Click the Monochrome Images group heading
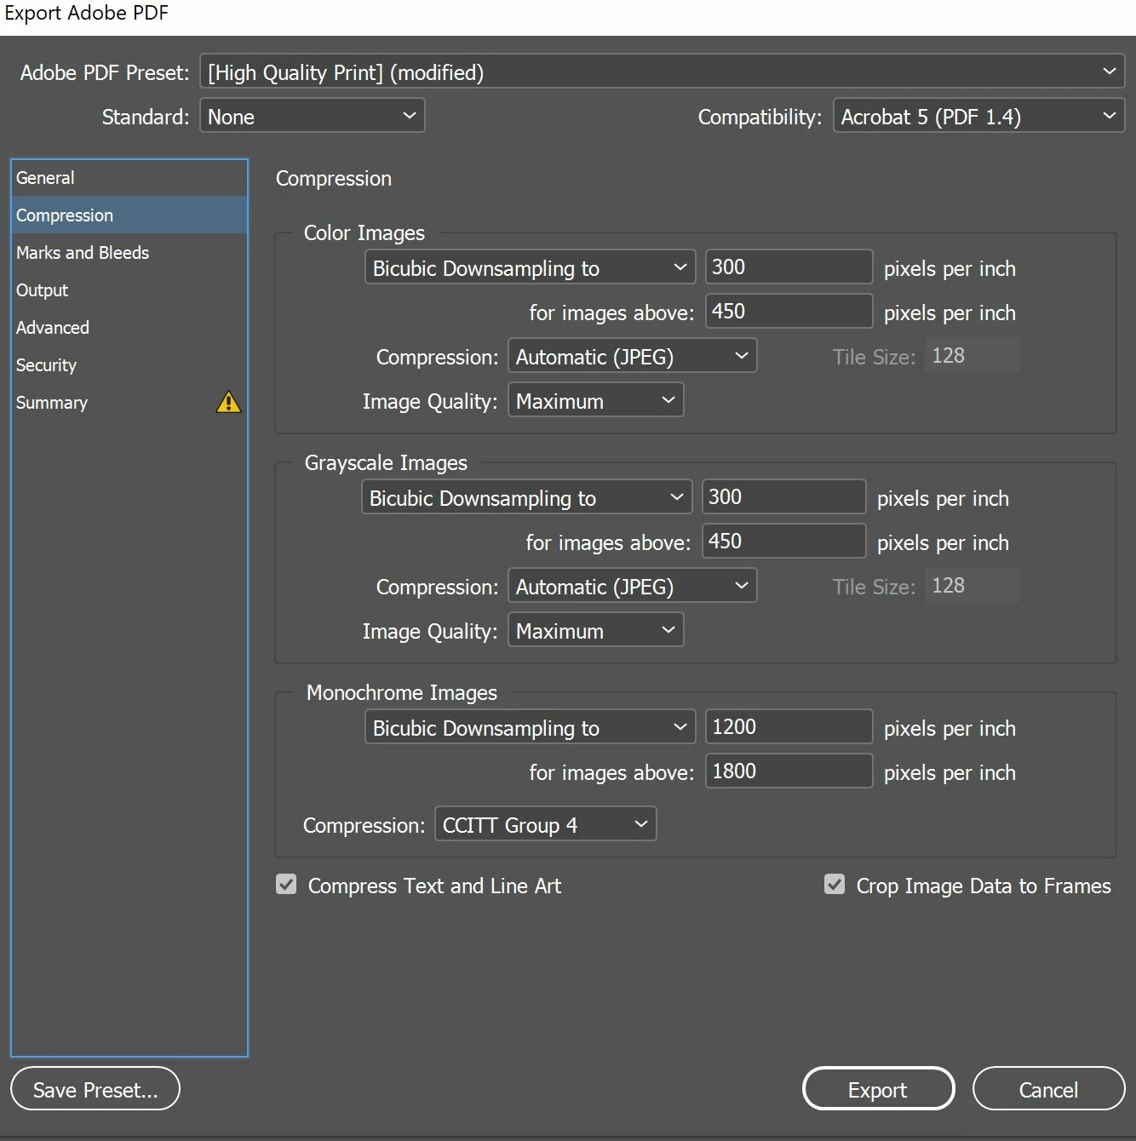Viewport: 1136px width, 1141px height. [x=401, y=692]
